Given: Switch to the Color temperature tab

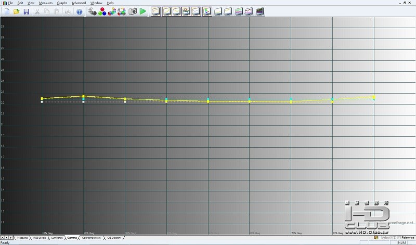Looking at the screenshot, I should coord(92,238).
